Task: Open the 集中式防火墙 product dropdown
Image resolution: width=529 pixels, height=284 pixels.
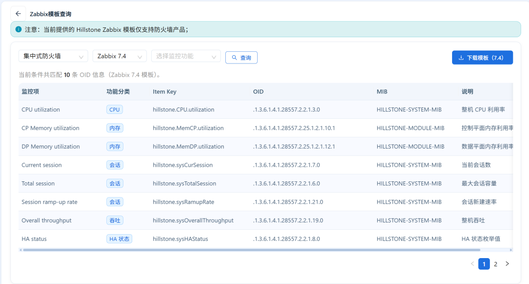Action: 53,56
